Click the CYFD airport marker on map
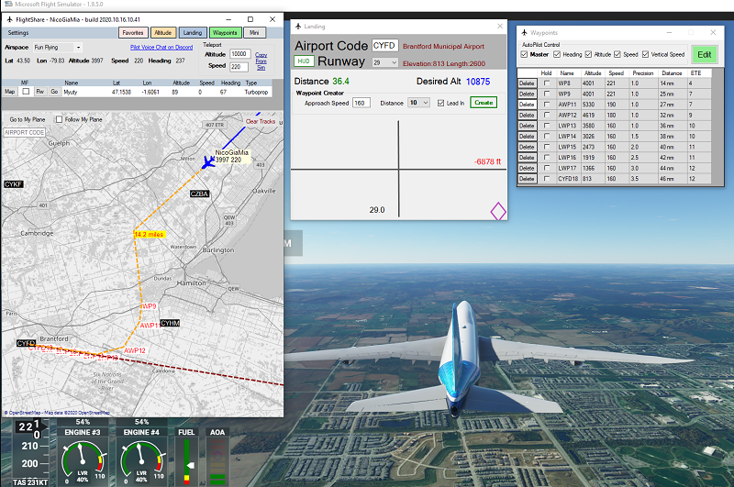 [x=26, y=343]
